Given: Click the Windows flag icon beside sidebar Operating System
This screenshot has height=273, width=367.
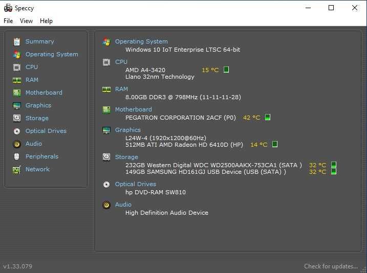Looking at the screenshot, I should coord(17,55).
